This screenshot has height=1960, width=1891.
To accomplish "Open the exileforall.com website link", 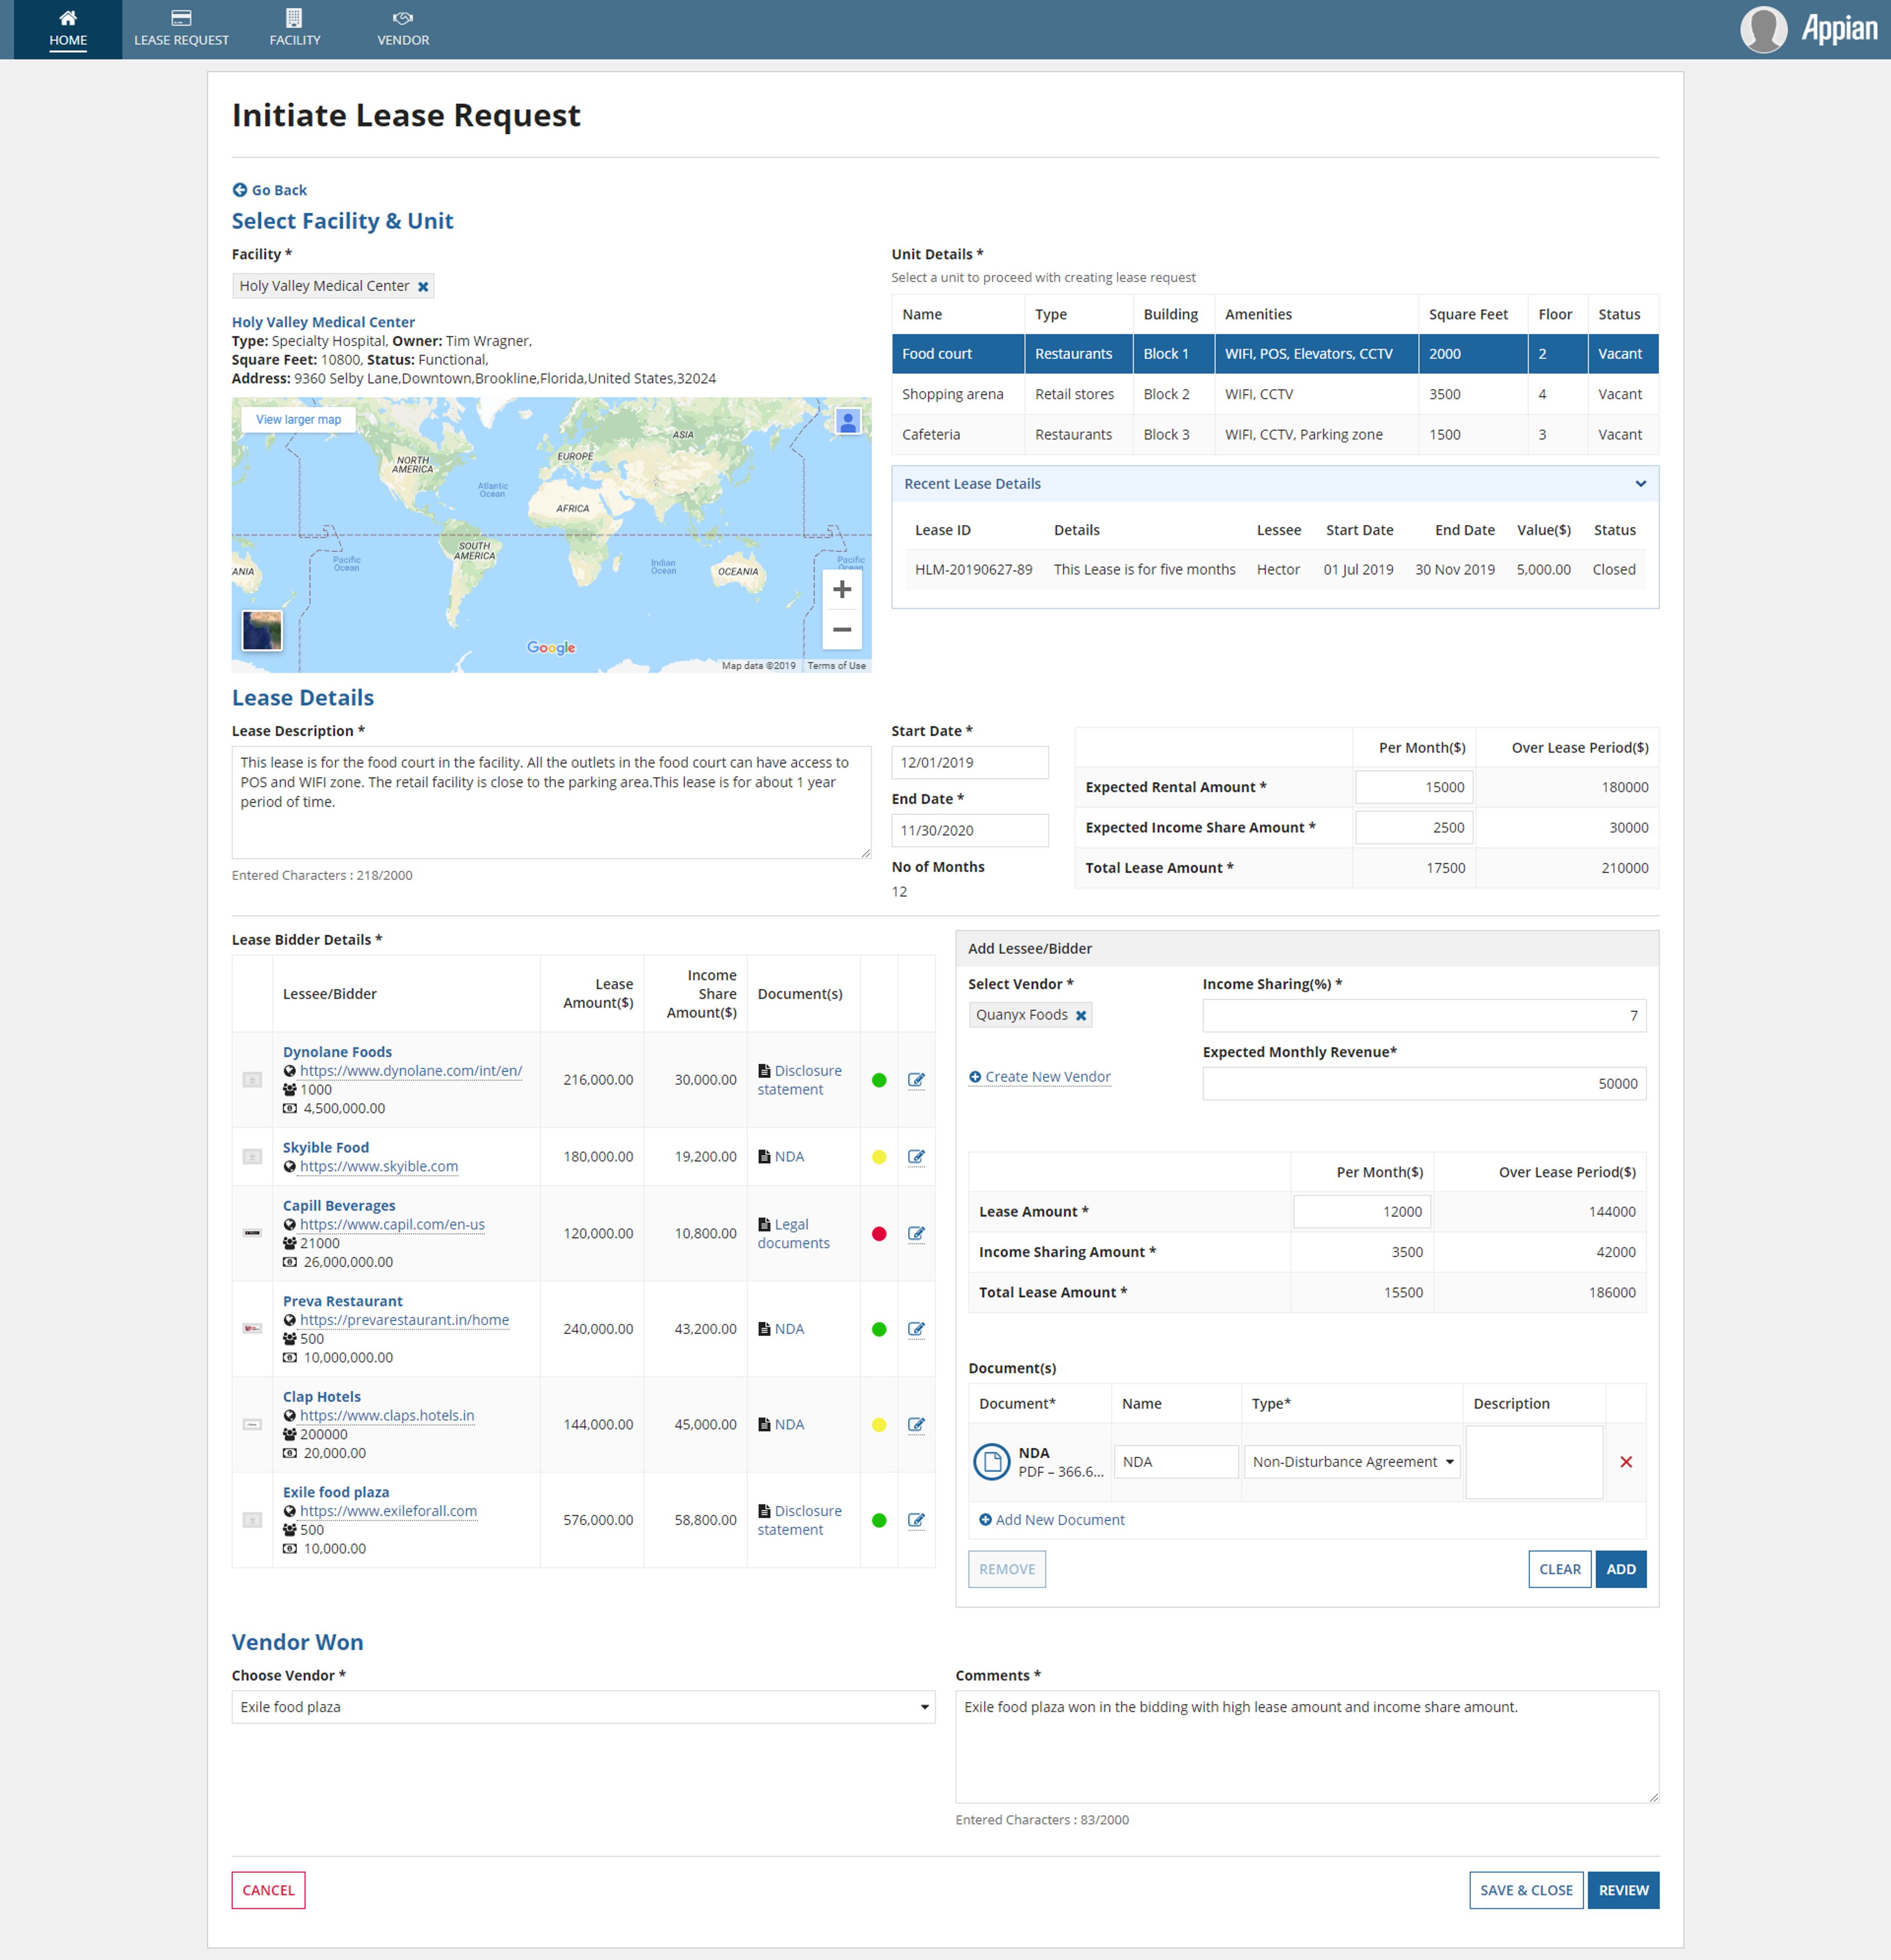I will 388,1511.
